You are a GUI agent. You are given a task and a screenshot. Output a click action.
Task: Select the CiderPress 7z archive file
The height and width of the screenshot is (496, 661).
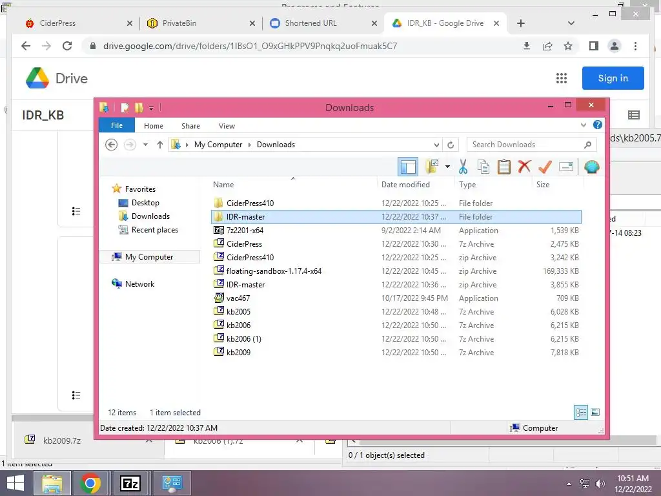point(396,243)
